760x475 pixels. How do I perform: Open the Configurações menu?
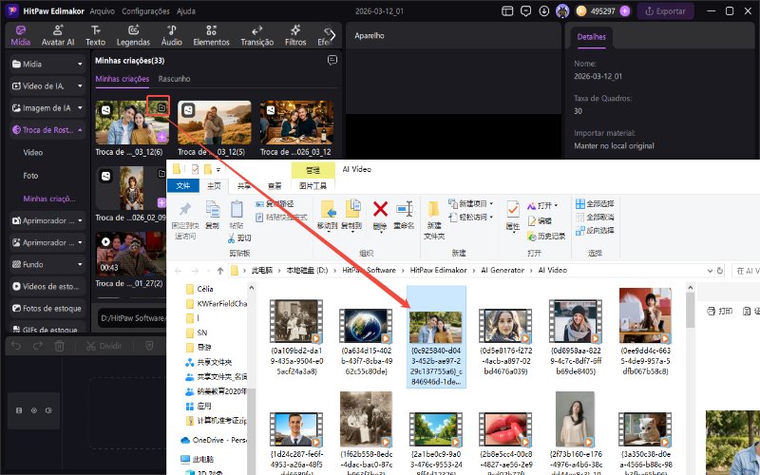[x=145, y=11]
